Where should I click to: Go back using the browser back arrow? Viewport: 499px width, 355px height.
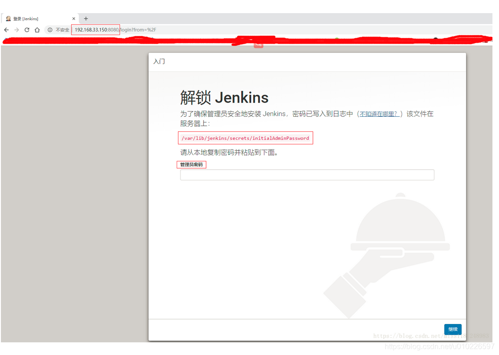(7, 30)
